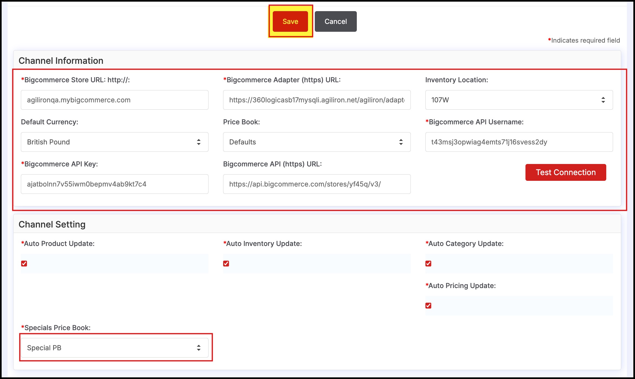The image size is (635, 379).
Task: Click the 'Default Currency:' label
Action: point(50,122)
